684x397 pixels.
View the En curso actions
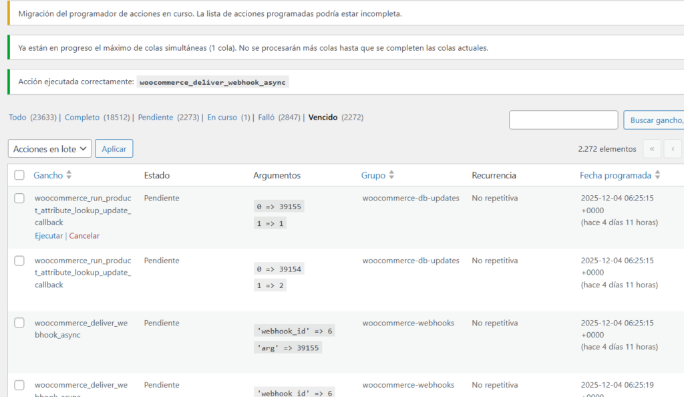pyautogui.click(x=222, y=117)
